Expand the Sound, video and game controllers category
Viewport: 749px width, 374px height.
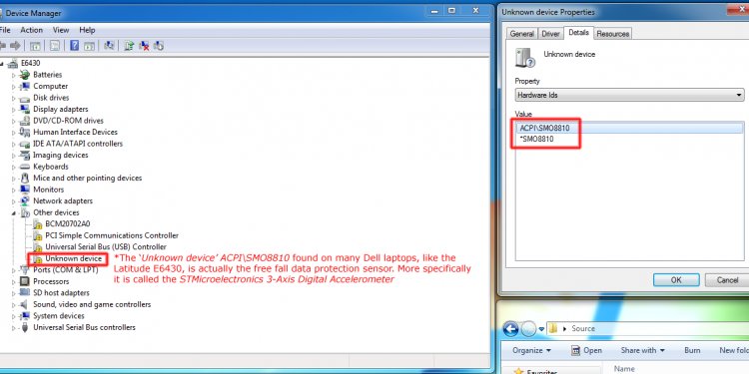pyautogui.click(x=14, y=305)
